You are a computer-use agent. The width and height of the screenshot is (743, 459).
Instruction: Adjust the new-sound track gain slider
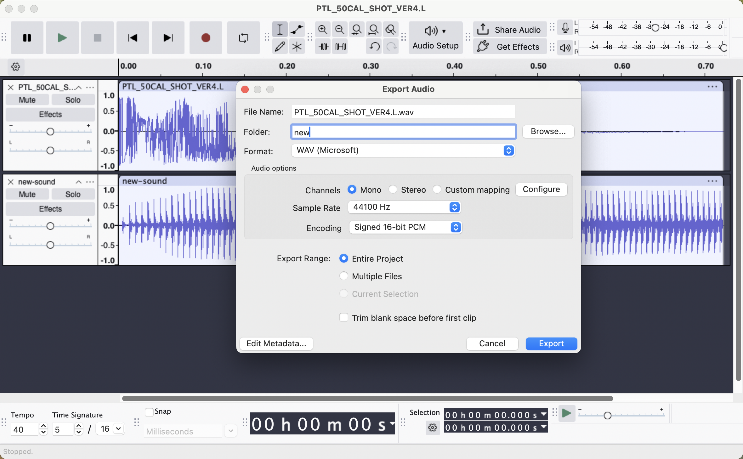click(50, 226)
